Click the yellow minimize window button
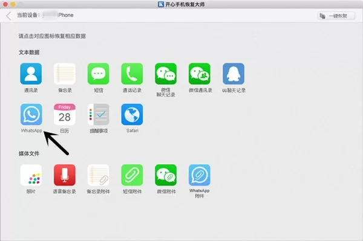The image size is (363, 241). 13,4
